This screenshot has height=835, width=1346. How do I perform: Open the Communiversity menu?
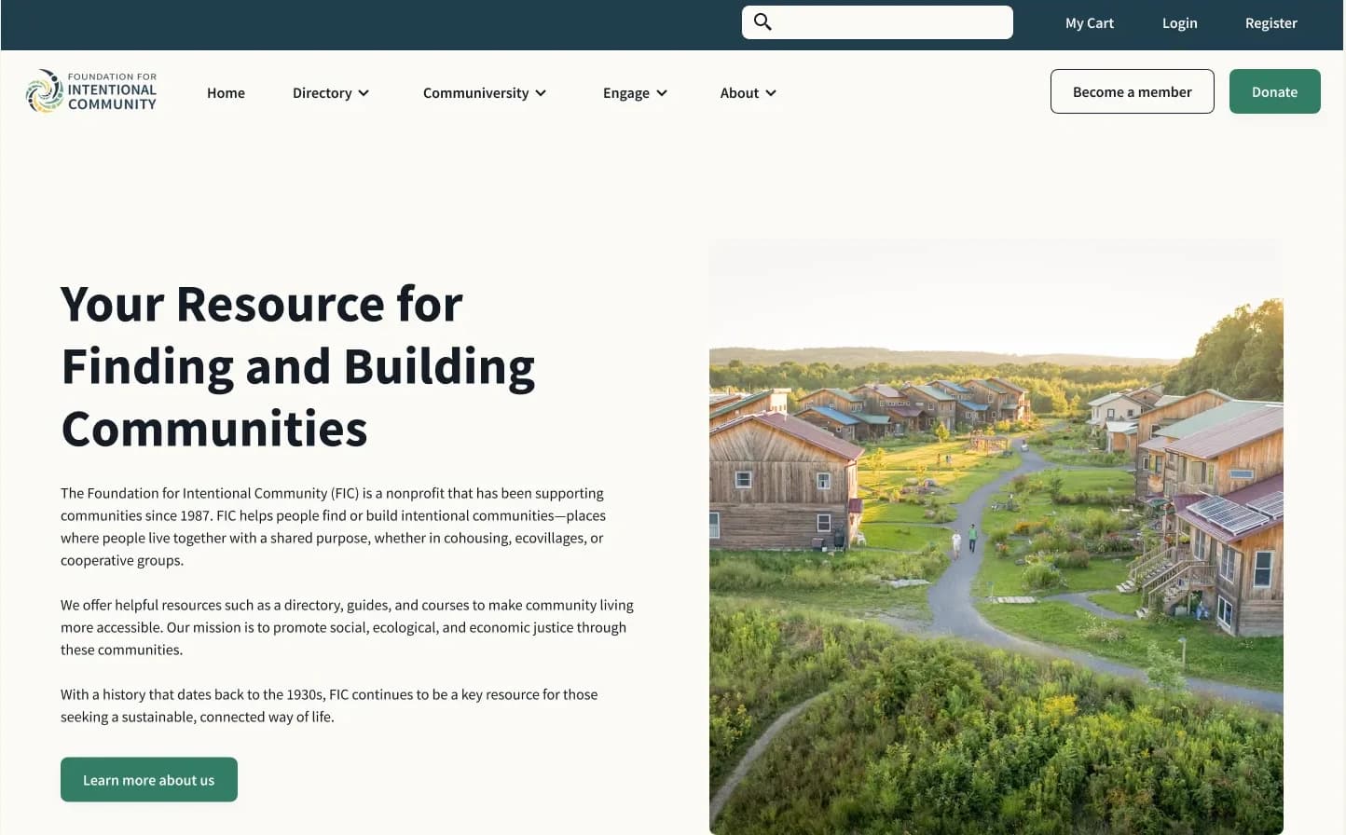pyautogui.click(x=475, y=93)
